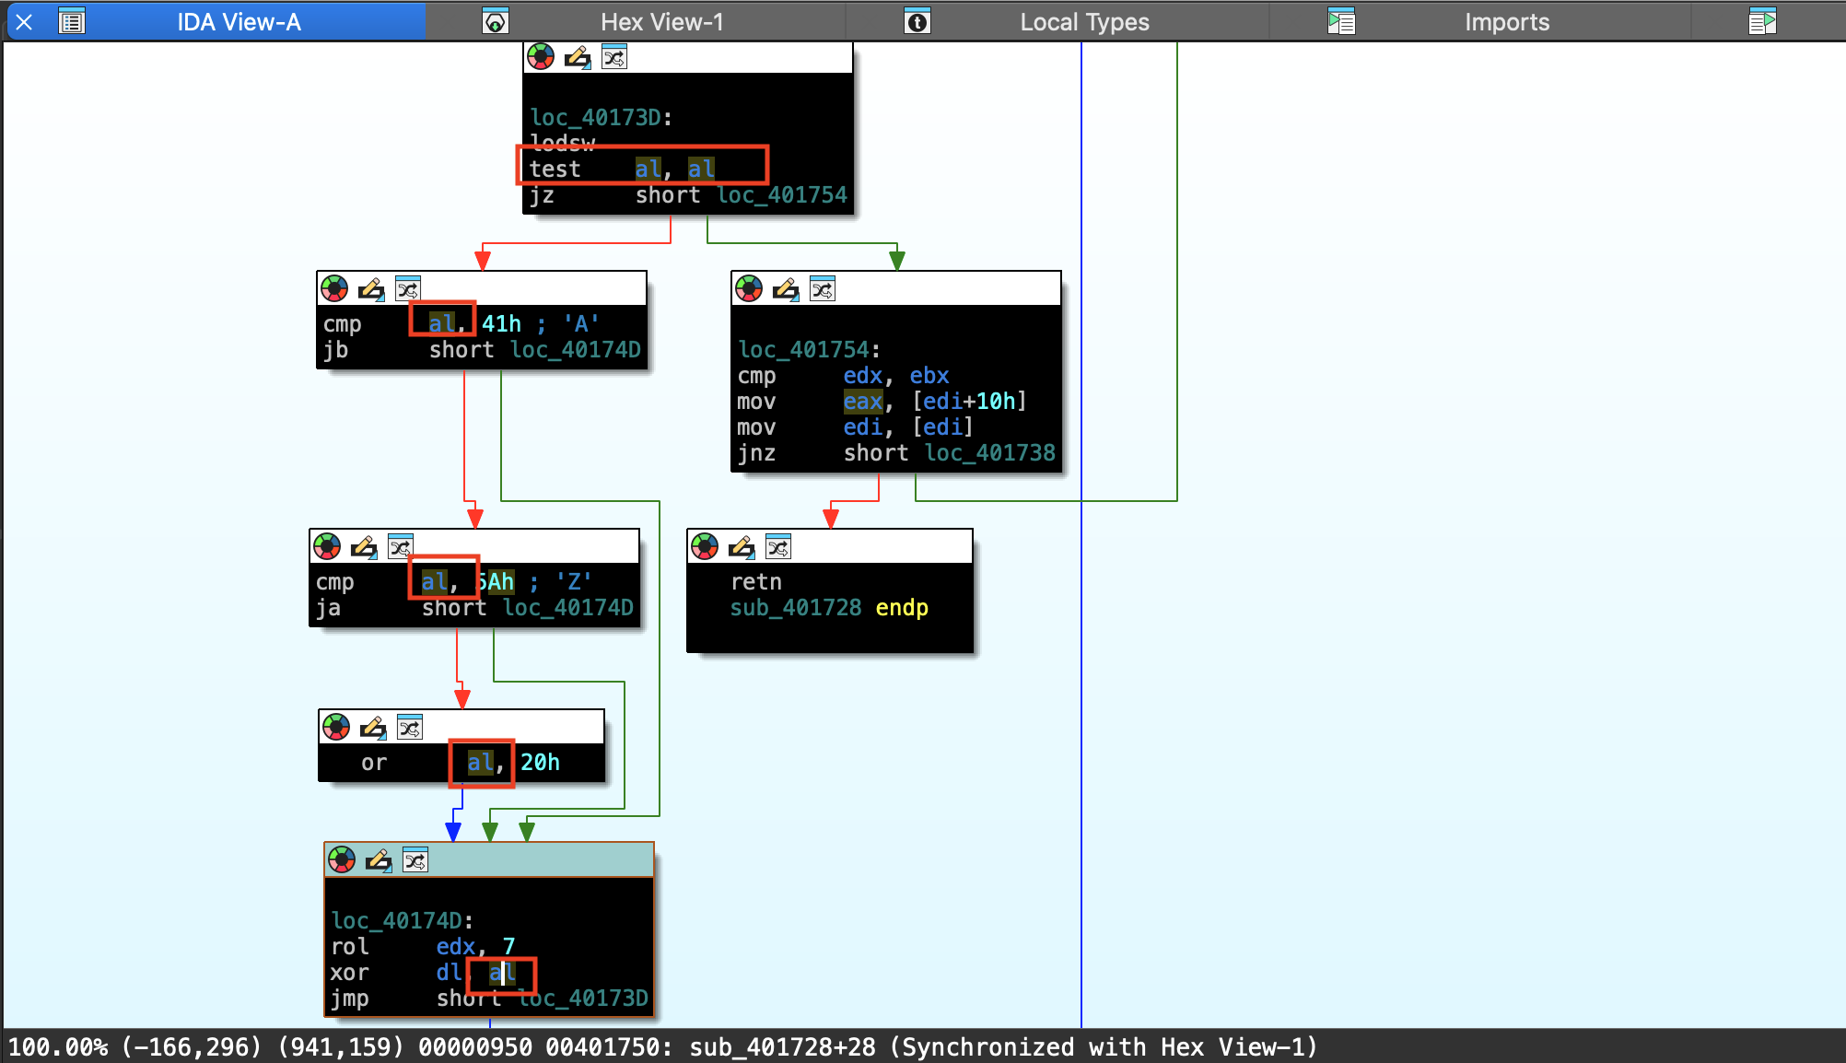Click edit icon of loc_40173D block
The width and height of the screenshot is (1846, 1063).
coord(578,57)
